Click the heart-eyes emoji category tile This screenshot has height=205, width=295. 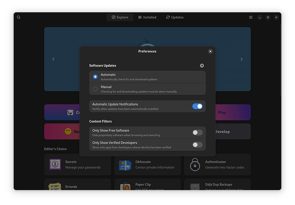click(62, 131)
